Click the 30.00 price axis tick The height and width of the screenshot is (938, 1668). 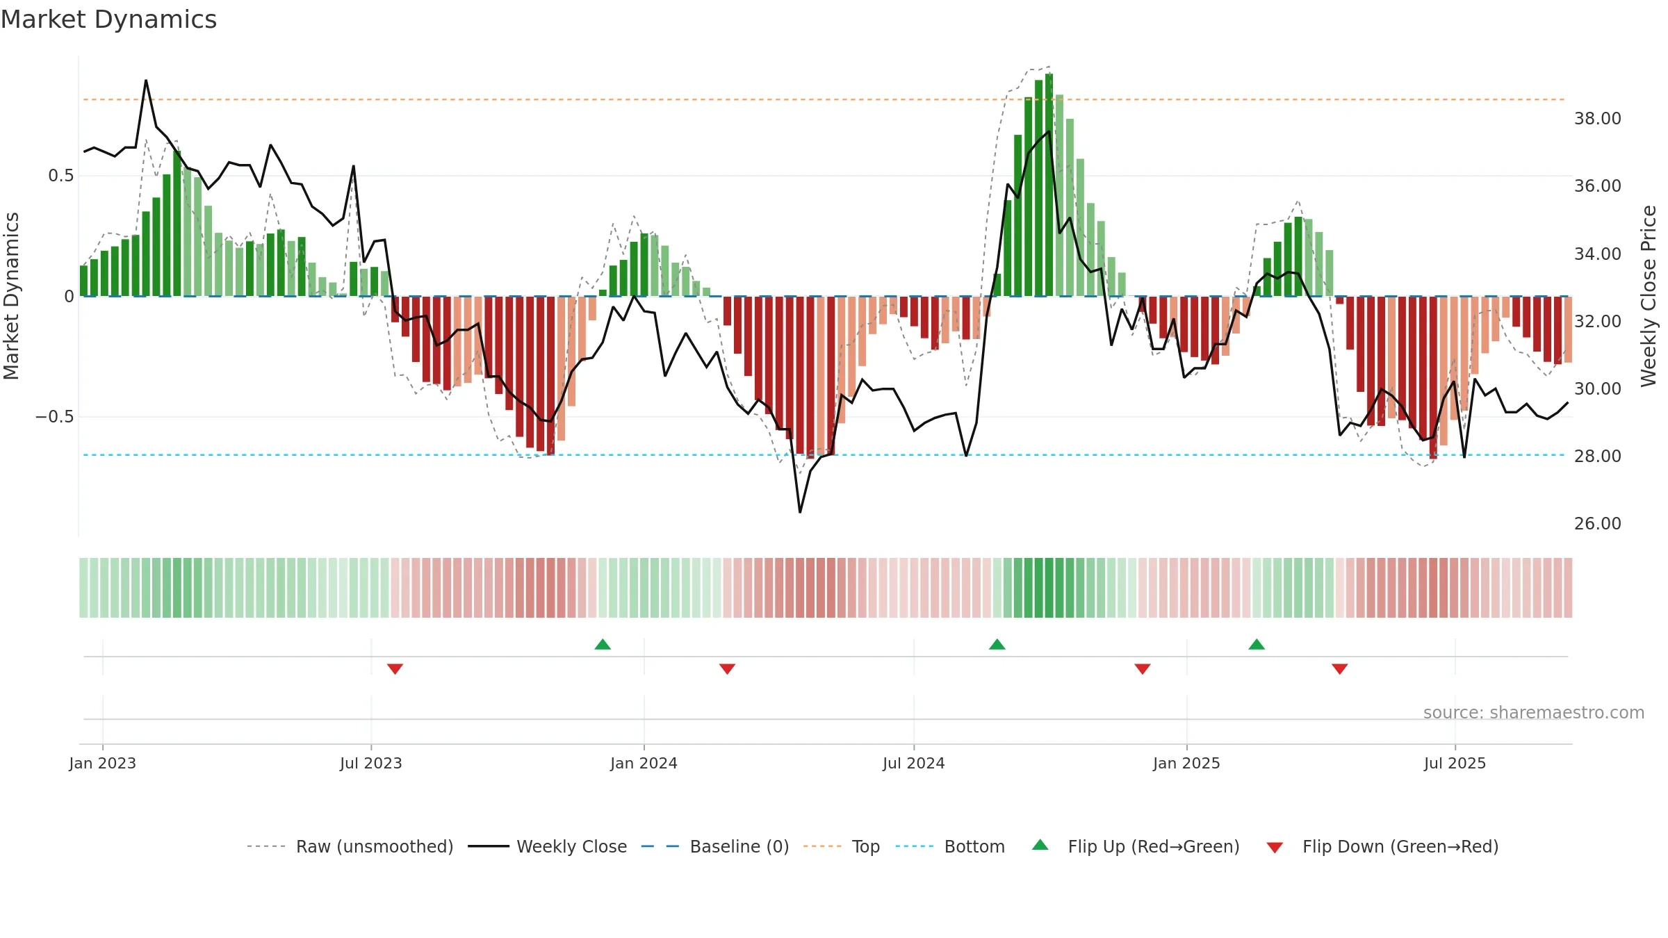point(1598,389)
